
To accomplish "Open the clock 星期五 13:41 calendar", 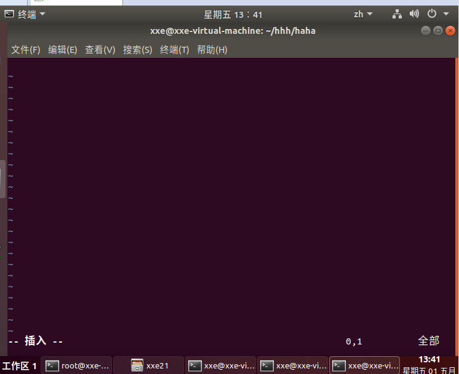I will [233, 14].
